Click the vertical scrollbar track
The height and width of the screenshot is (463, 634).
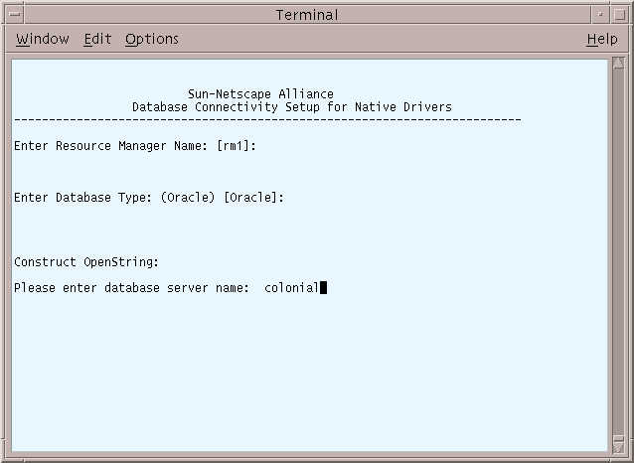pyautogui.click(x=618, y=250)
